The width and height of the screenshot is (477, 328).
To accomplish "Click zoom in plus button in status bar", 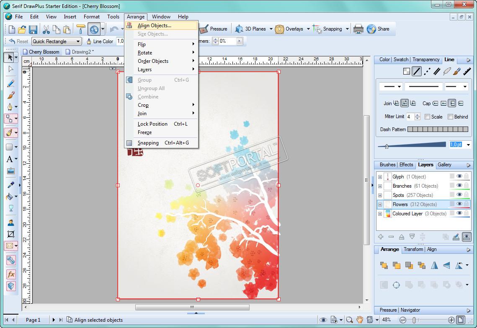I will (451, 320).
